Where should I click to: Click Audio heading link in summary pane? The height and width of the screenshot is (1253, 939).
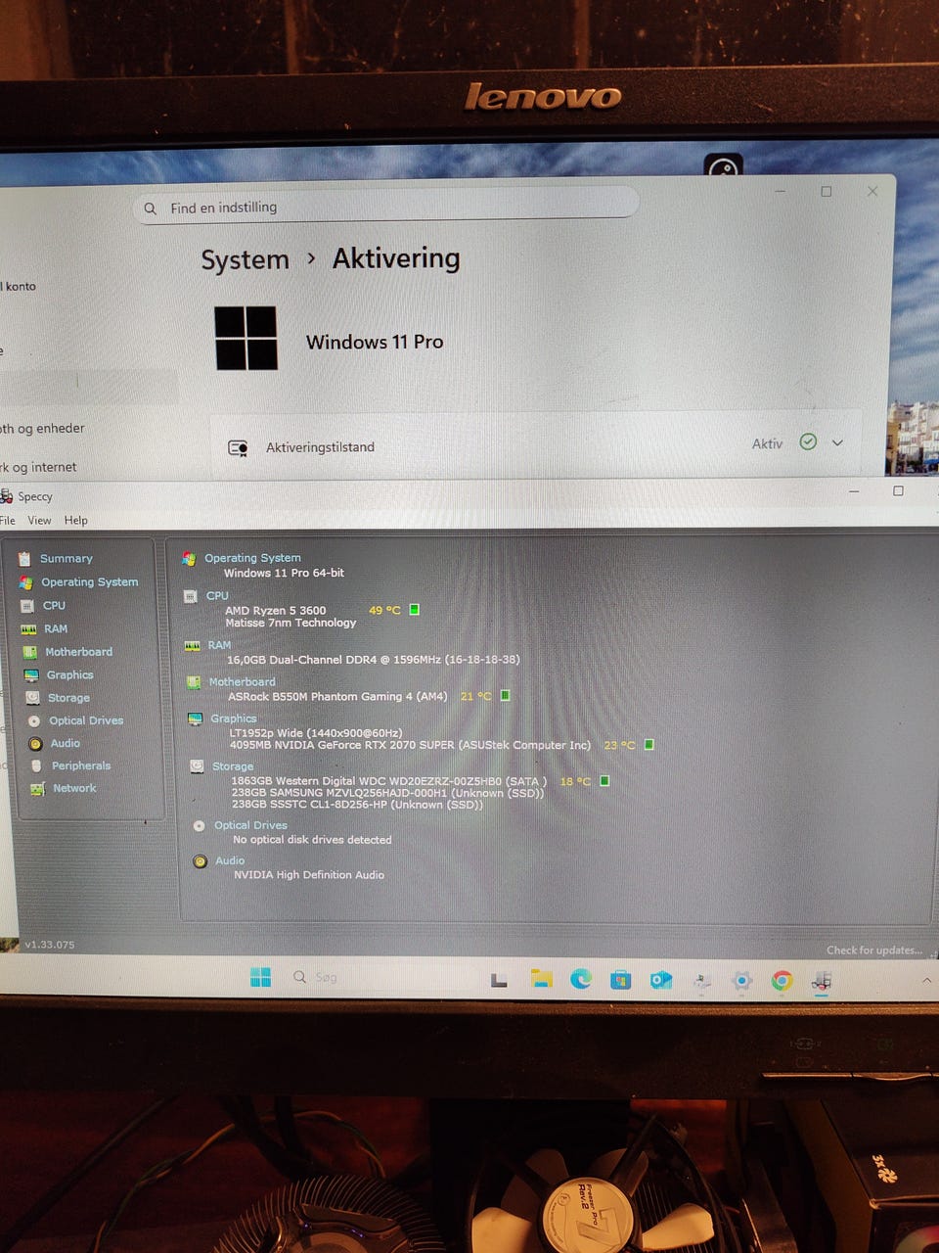pyautogui.click(x=230, y=860)
